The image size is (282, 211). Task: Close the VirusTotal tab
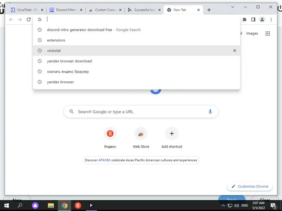[x=42, y=10]
